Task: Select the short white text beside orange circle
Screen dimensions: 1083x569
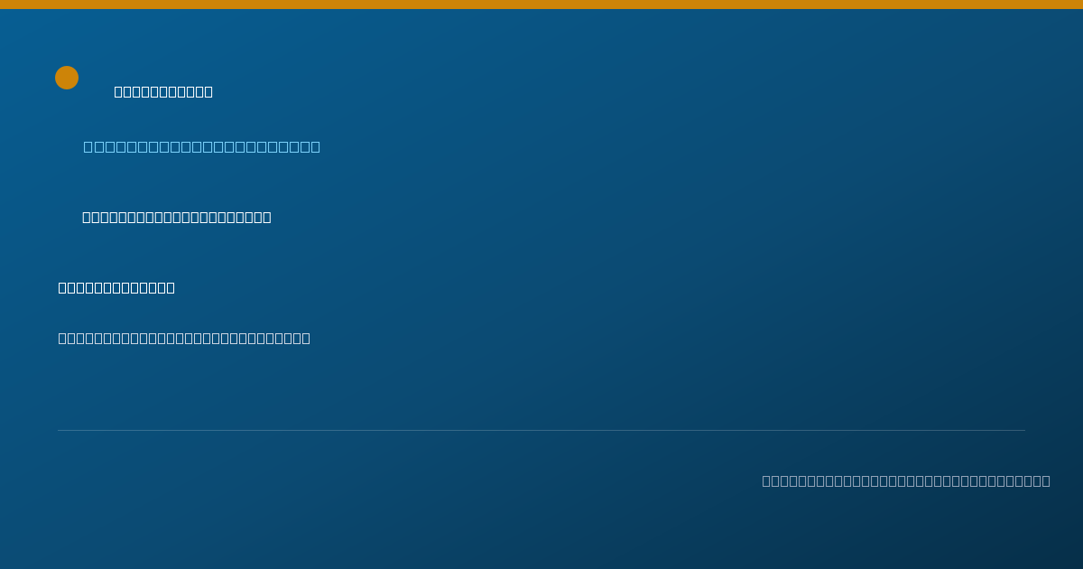Action: tap(163, 91)
